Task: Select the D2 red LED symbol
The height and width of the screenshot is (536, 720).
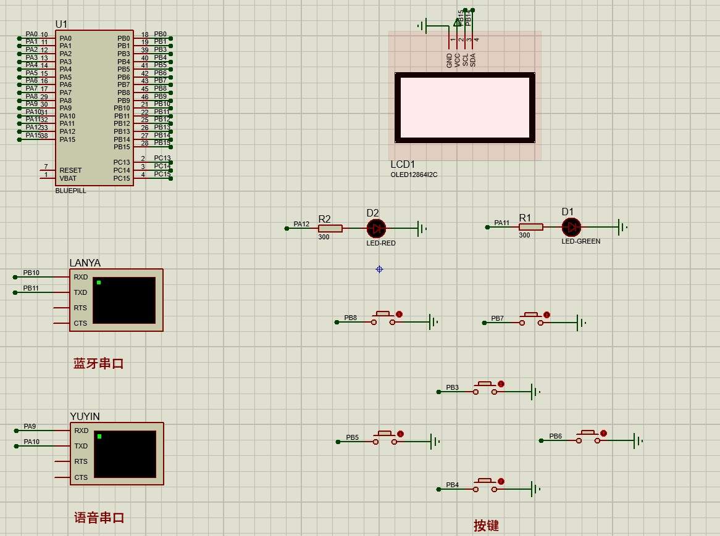Action: coord(376,228)
